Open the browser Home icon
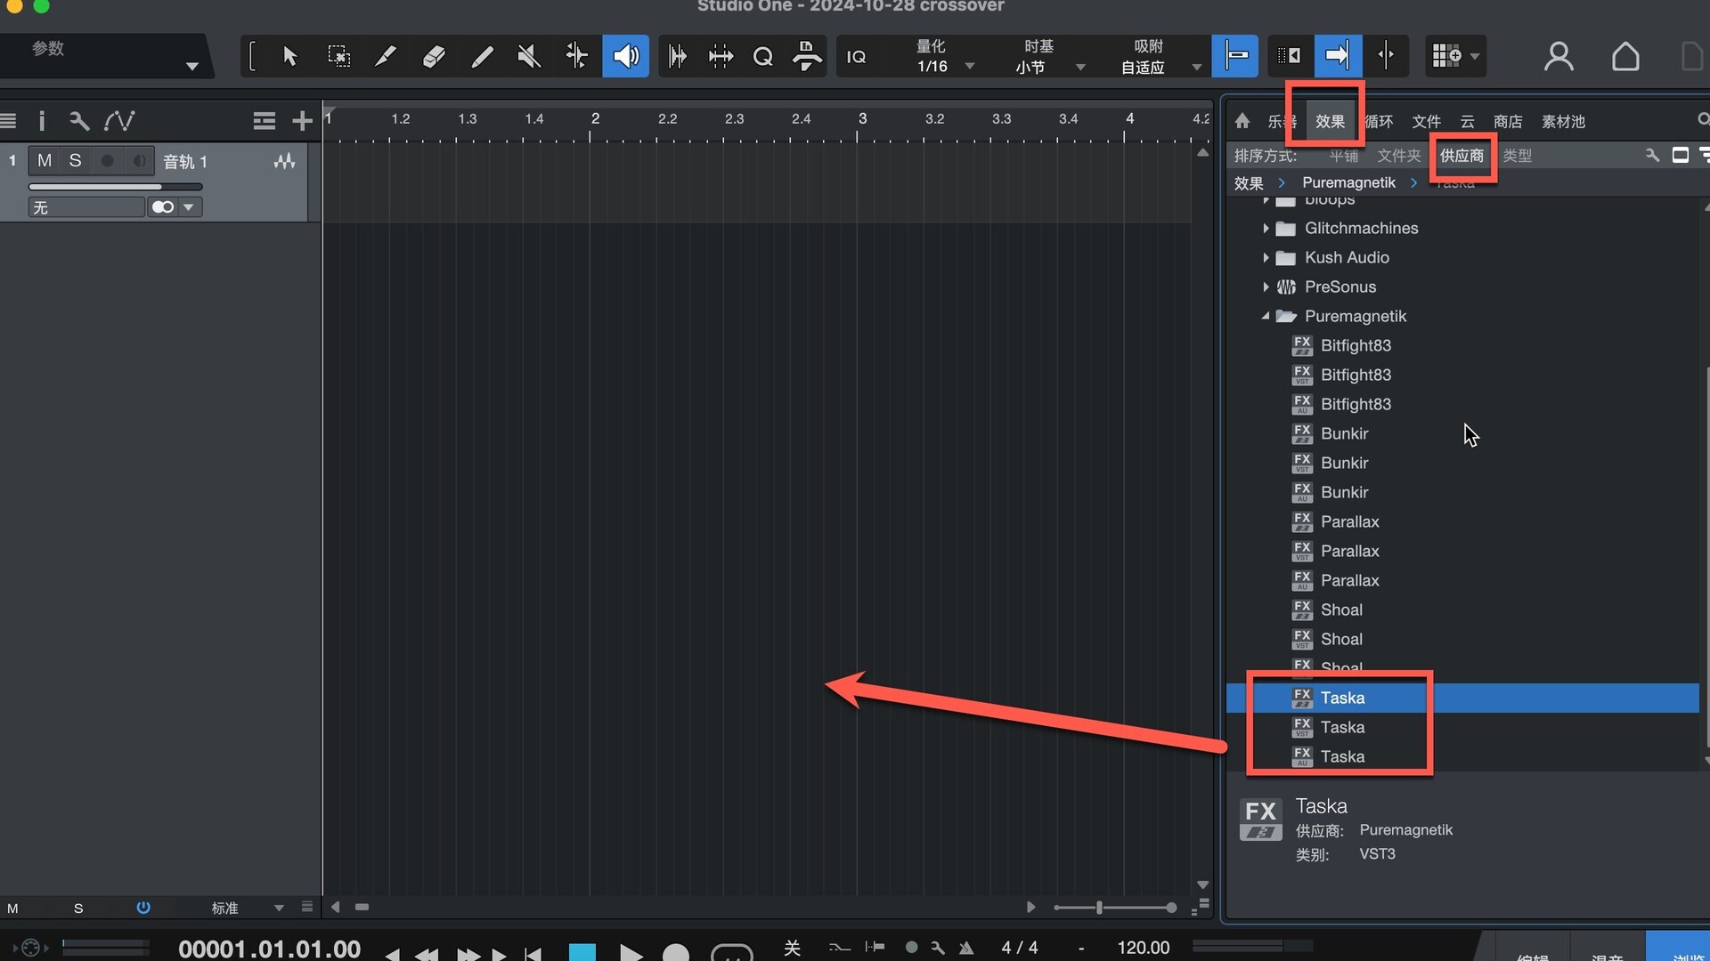Screen dimensions: 1710x961 tap(1242, 121)
